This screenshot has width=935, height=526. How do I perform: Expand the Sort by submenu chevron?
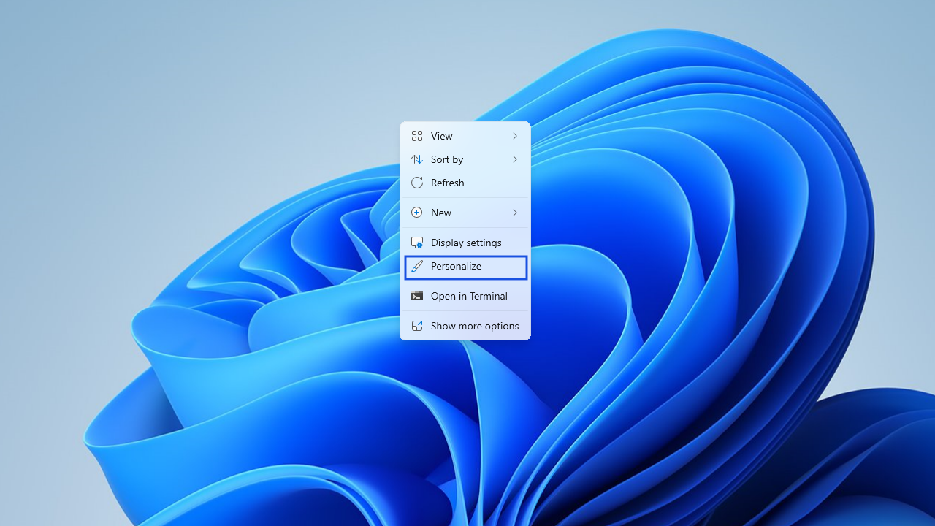[x=515, y=159]
